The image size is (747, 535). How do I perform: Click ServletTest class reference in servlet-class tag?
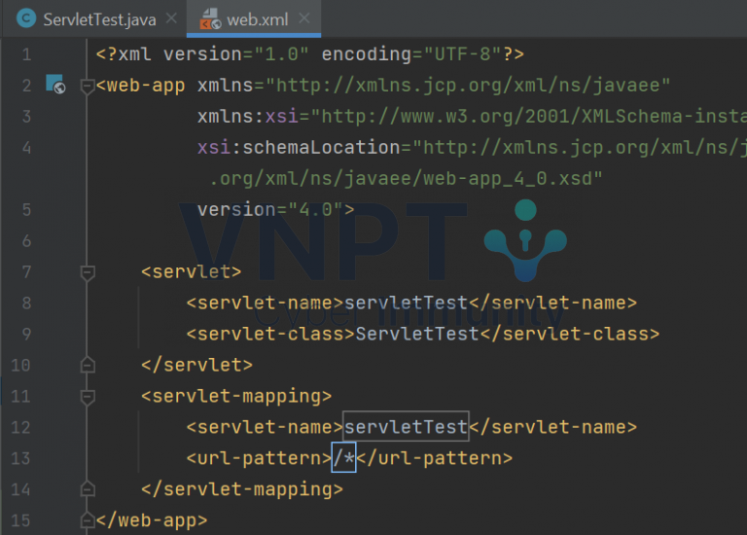click(417, 334)
